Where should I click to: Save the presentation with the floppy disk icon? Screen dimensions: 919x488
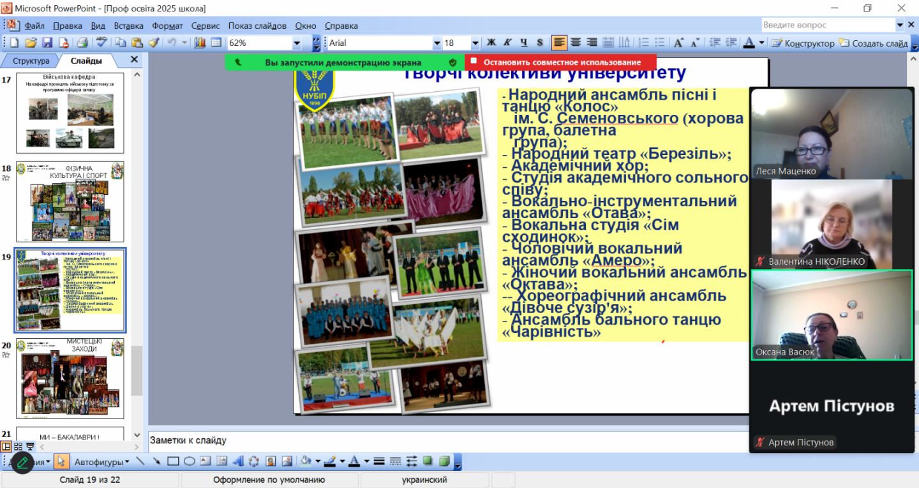[47, 43]
